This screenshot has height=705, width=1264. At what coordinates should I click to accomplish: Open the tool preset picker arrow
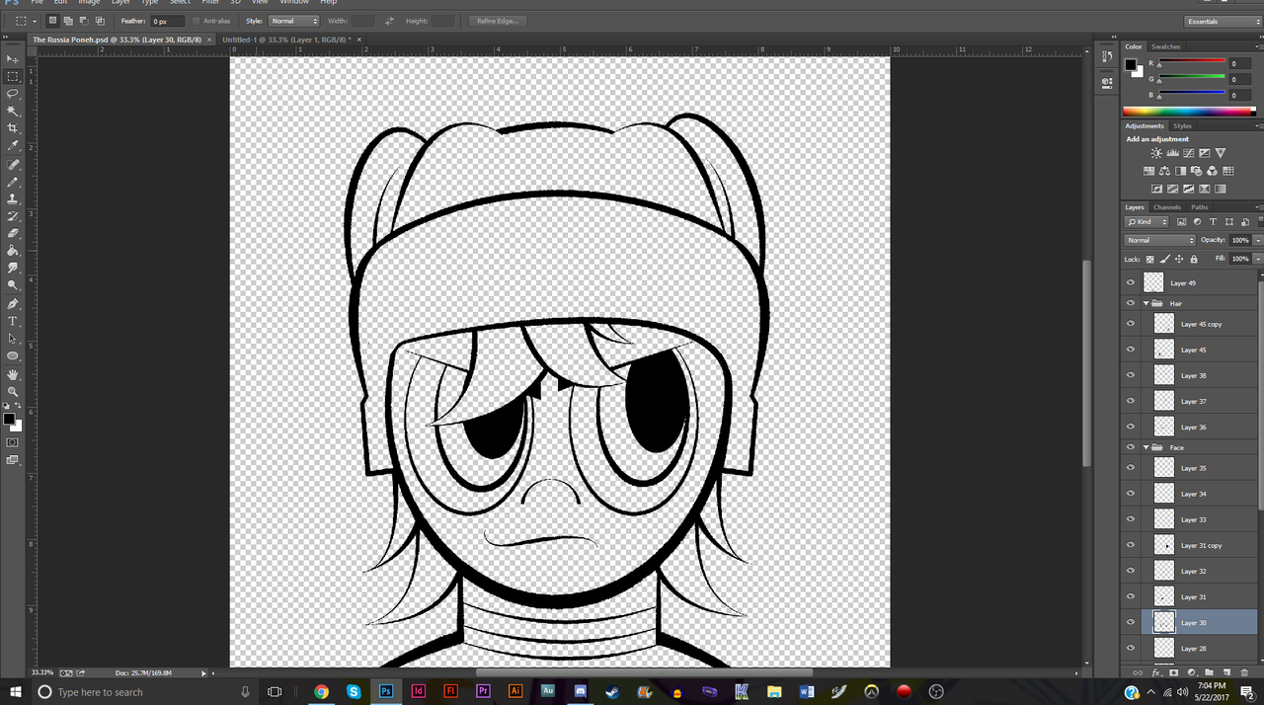35,21
